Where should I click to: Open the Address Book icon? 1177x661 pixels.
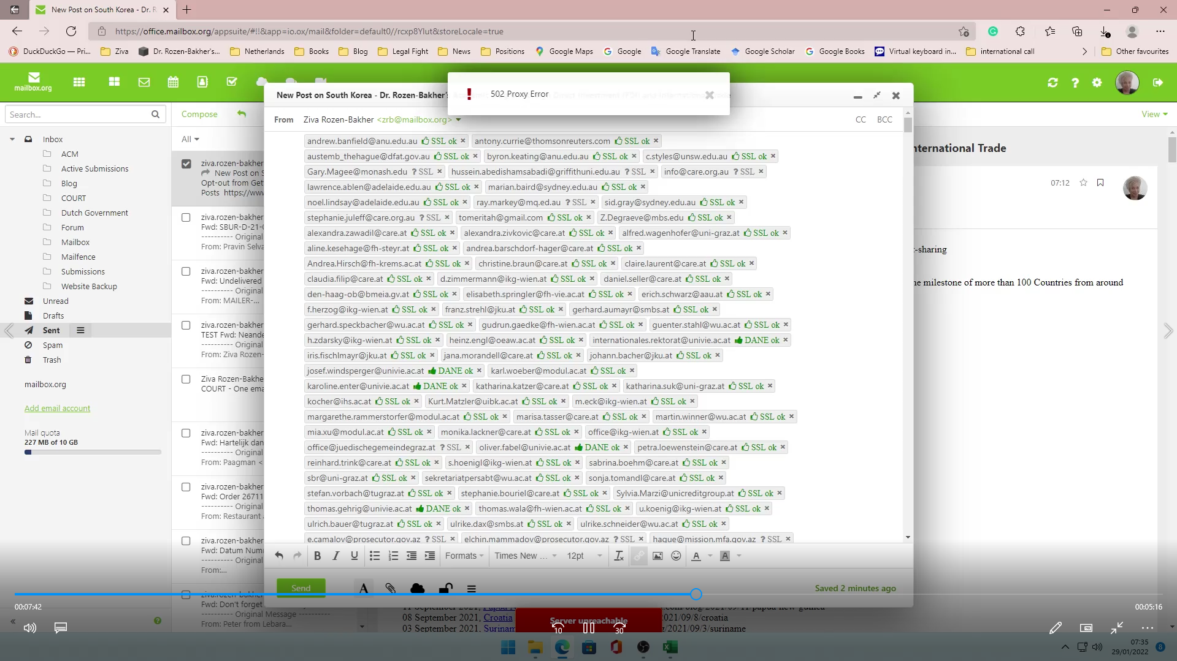(202, 82)
